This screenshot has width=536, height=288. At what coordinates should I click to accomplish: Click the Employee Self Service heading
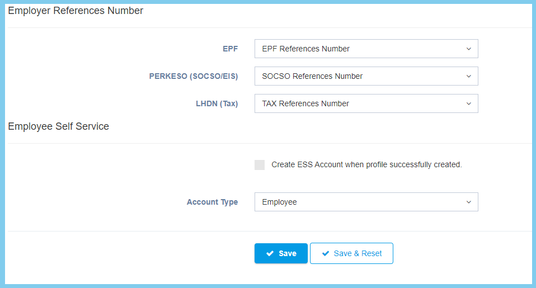point(59,126)
